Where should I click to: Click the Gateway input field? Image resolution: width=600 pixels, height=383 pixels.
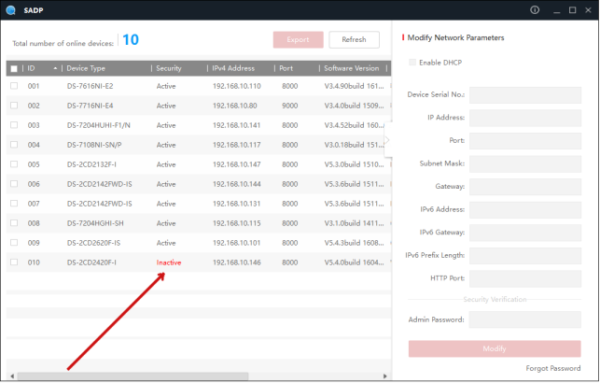tap(525, 187)
